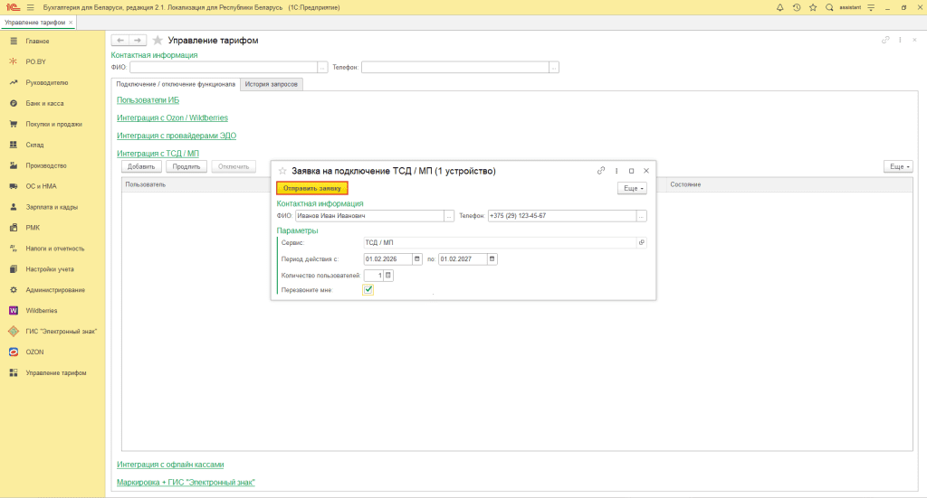This screenshot has height=498, width=927.
Task: Copy link to the request dialog
Action: 601,171
